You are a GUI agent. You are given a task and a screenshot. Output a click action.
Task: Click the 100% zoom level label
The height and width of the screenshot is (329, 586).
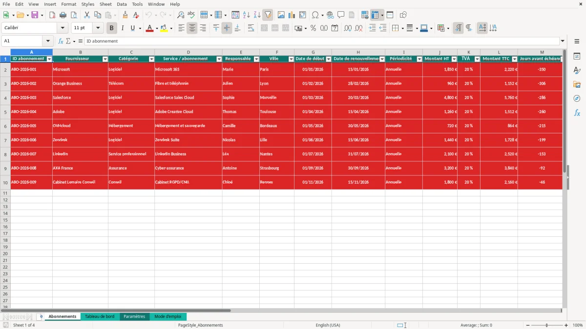(x=578, y=325)
